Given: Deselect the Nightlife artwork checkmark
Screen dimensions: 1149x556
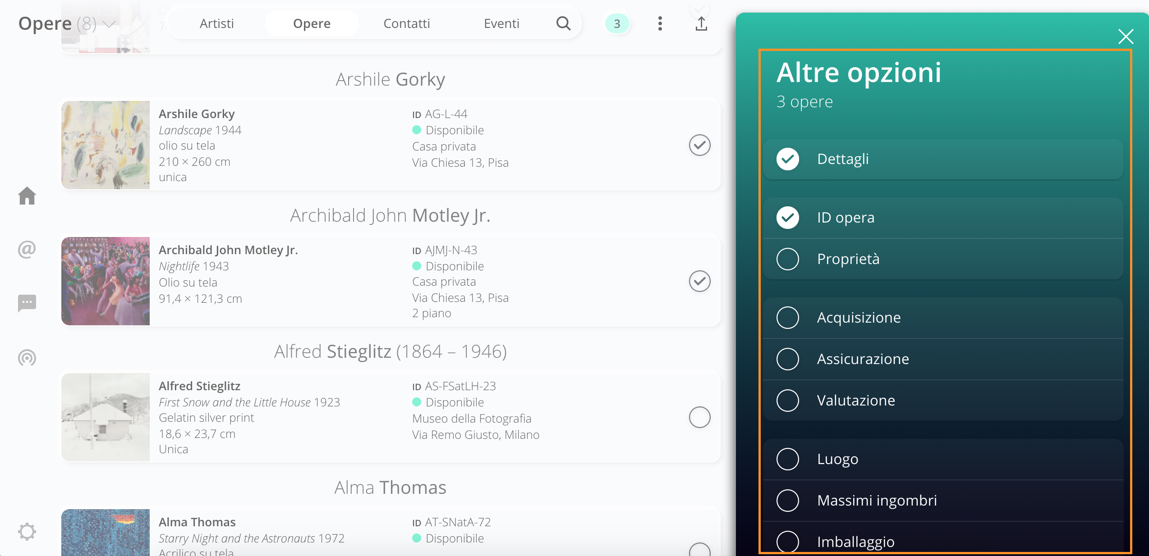Looking at the screenshot, I should (699, 281).
